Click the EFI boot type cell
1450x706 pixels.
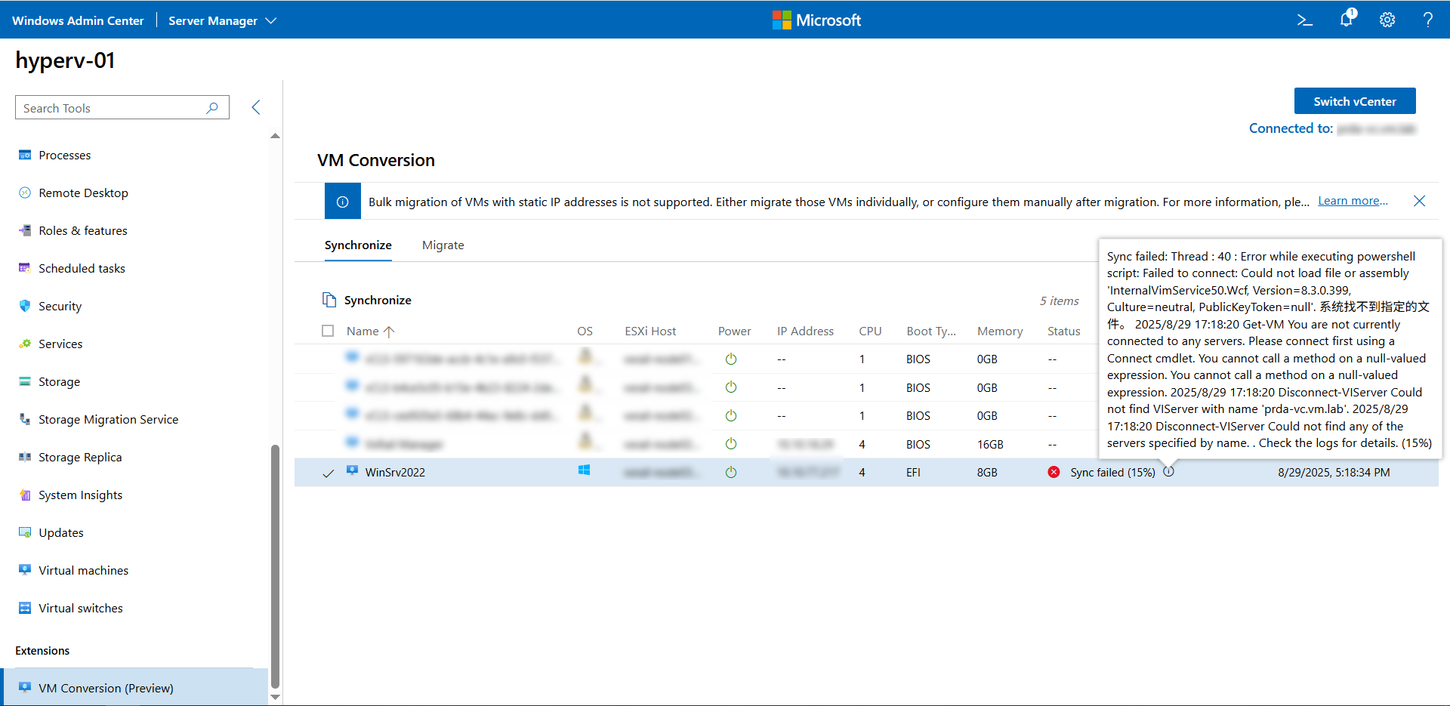(x=913, y=472)
